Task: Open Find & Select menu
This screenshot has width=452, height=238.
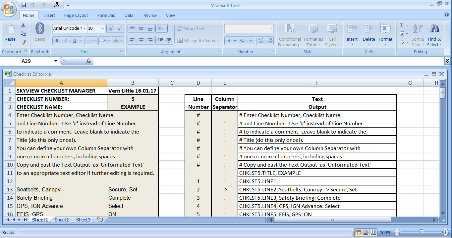Action: tap(434, 35)
